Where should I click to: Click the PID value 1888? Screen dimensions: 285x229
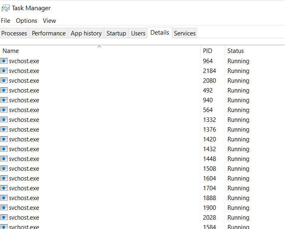[x=209, y=198]
